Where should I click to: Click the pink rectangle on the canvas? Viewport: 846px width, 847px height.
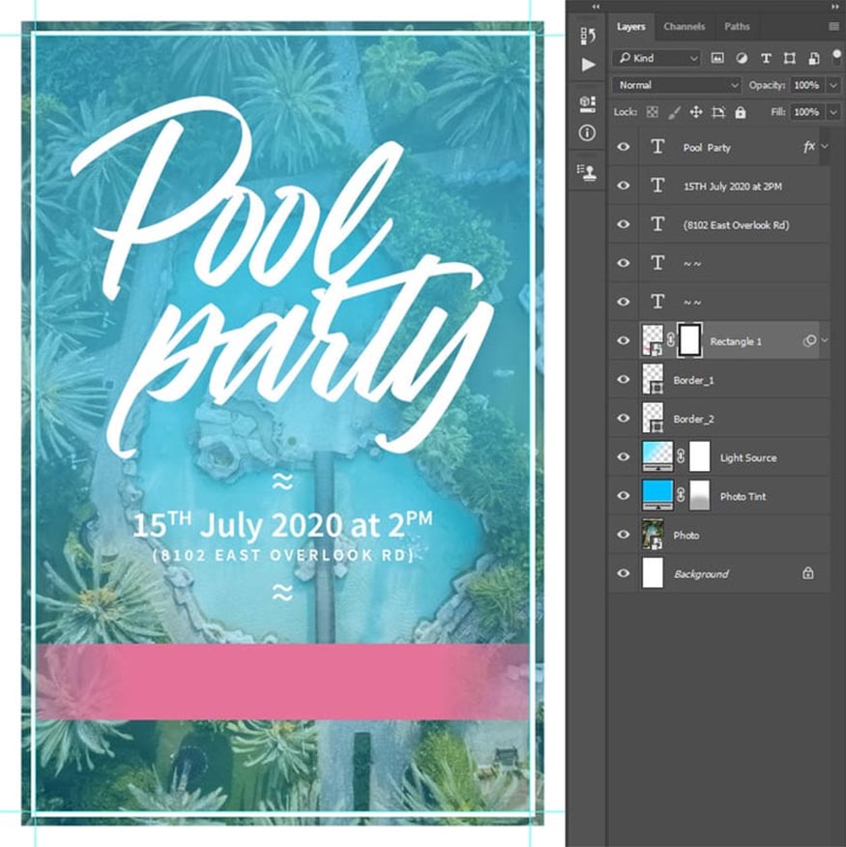coord(282,681)
